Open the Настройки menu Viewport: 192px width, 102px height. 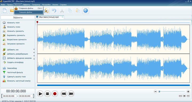pyautogui.click(x=46, y=5)
